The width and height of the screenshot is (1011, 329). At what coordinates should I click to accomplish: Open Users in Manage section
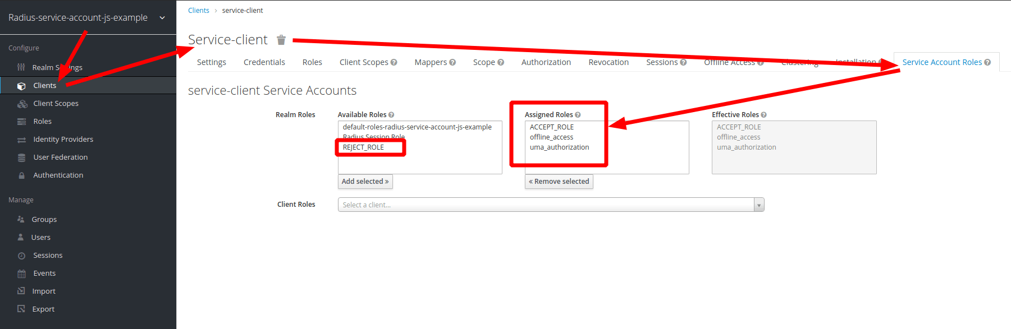(x=40, y=237)
